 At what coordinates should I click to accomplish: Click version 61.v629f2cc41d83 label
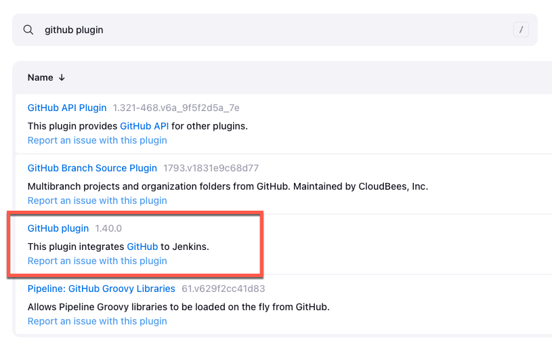(x=224, y=289)
